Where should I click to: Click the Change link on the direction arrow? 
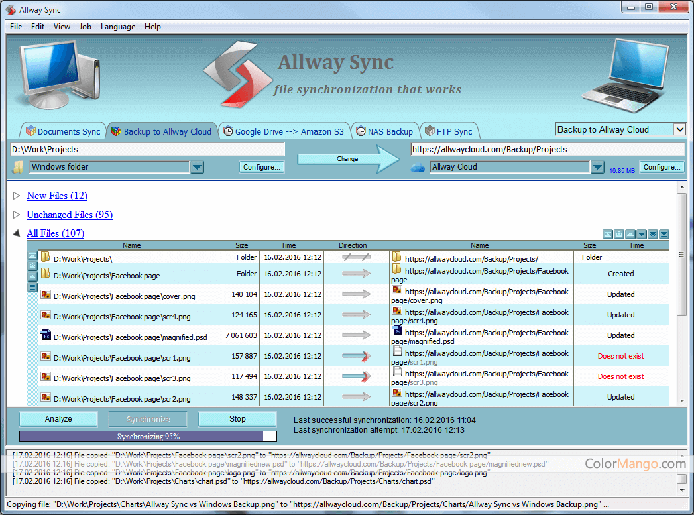coord(347,159)
